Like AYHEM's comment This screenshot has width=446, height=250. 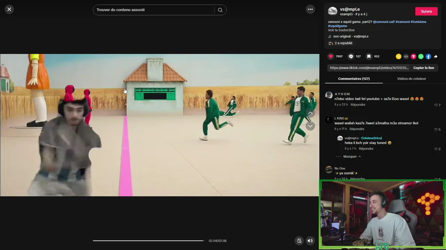[x=436, y=105]
